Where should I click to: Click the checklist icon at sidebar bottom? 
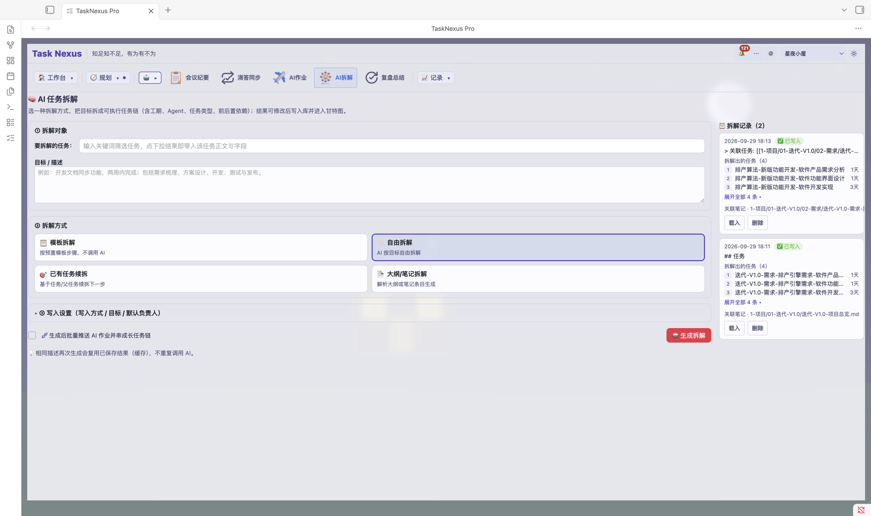[x=11, y=138]
